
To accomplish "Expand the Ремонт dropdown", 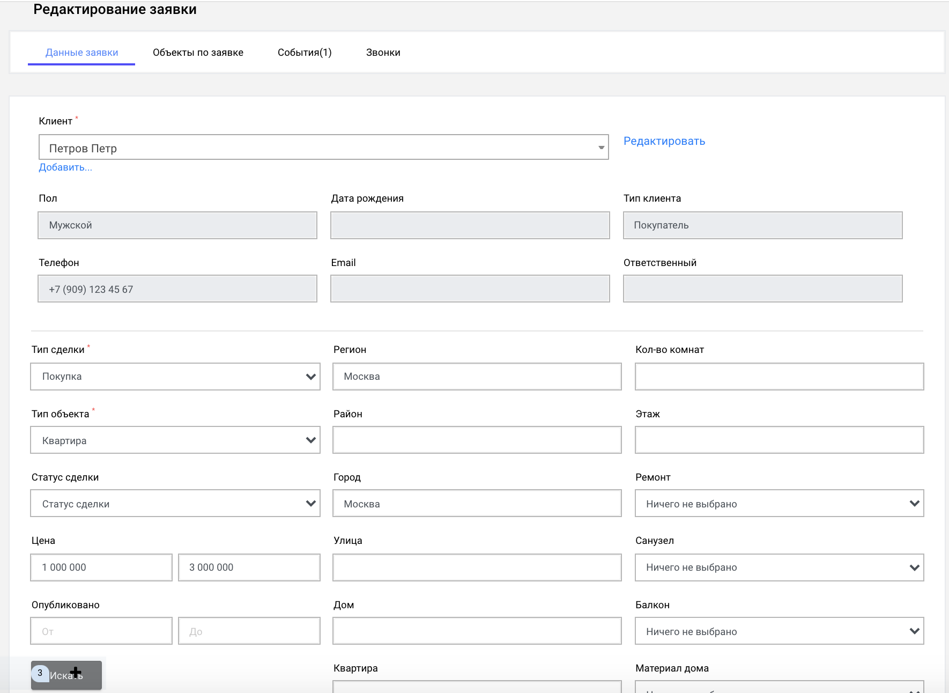I will pyautogui.click(x=780, y=503).
